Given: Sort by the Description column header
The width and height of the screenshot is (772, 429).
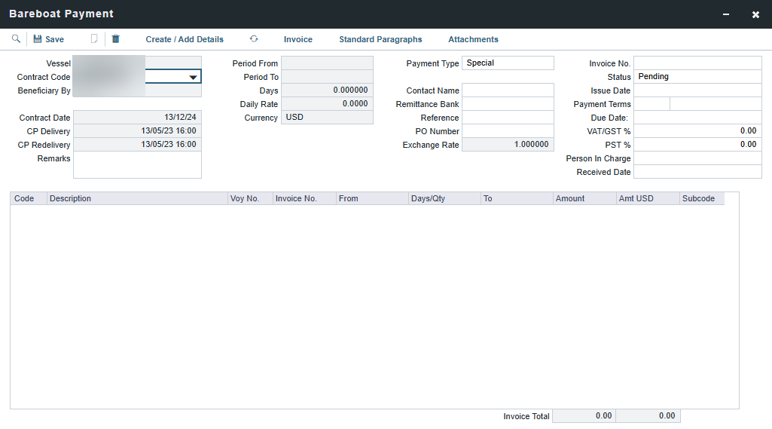Looking at the screenshot, I should pos(137,199).
